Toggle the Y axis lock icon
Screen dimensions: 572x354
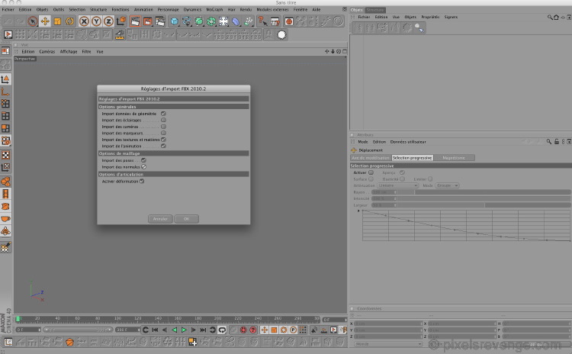[x=96, y=21]
